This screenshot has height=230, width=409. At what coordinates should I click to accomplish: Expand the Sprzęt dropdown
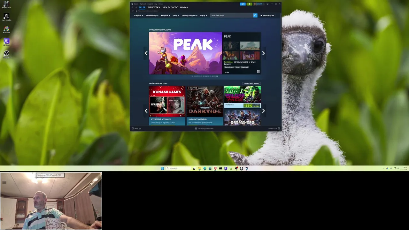click(176, 15)
